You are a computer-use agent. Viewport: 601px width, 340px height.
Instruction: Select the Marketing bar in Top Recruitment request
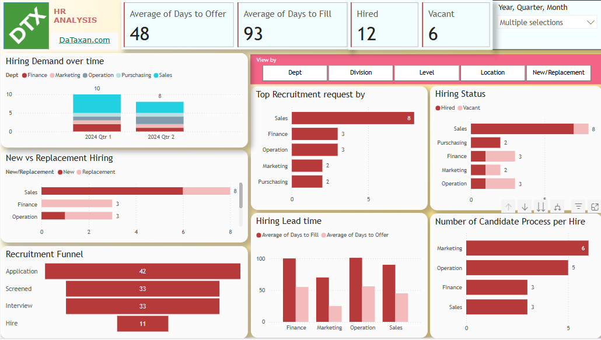tap(307, 166)
